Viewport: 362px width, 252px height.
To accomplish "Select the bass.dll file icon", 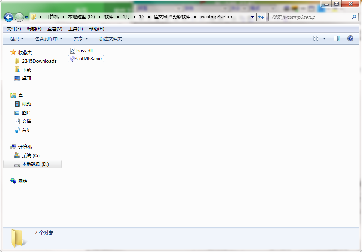I will (x=73, y=51).
